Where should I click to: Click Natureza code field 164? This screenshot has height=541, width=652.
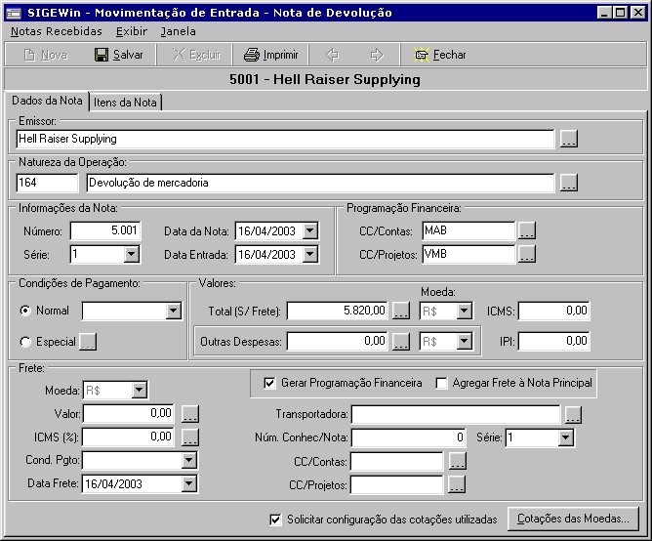click(47, 183)
